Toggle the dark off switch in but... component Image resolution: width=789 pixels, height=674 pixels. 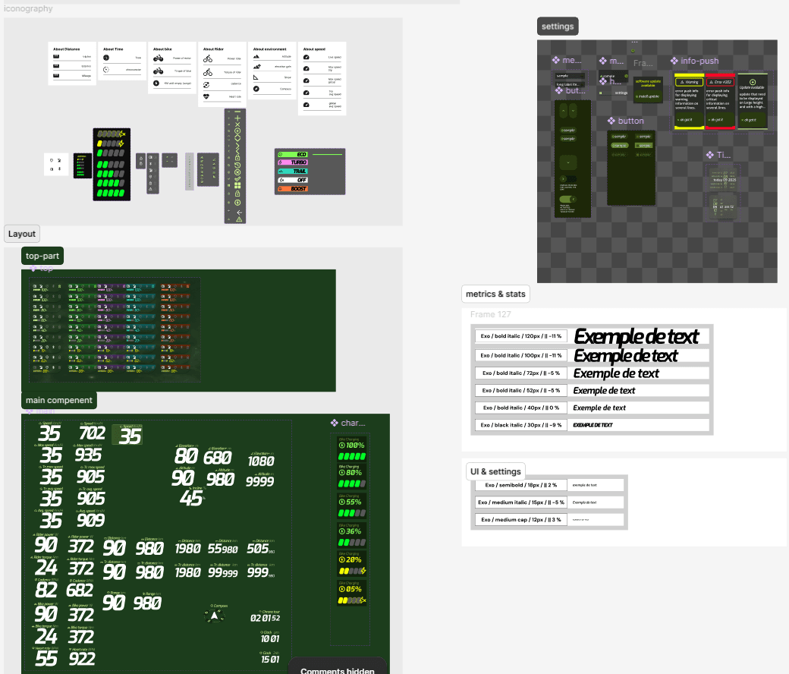[568, 178]
